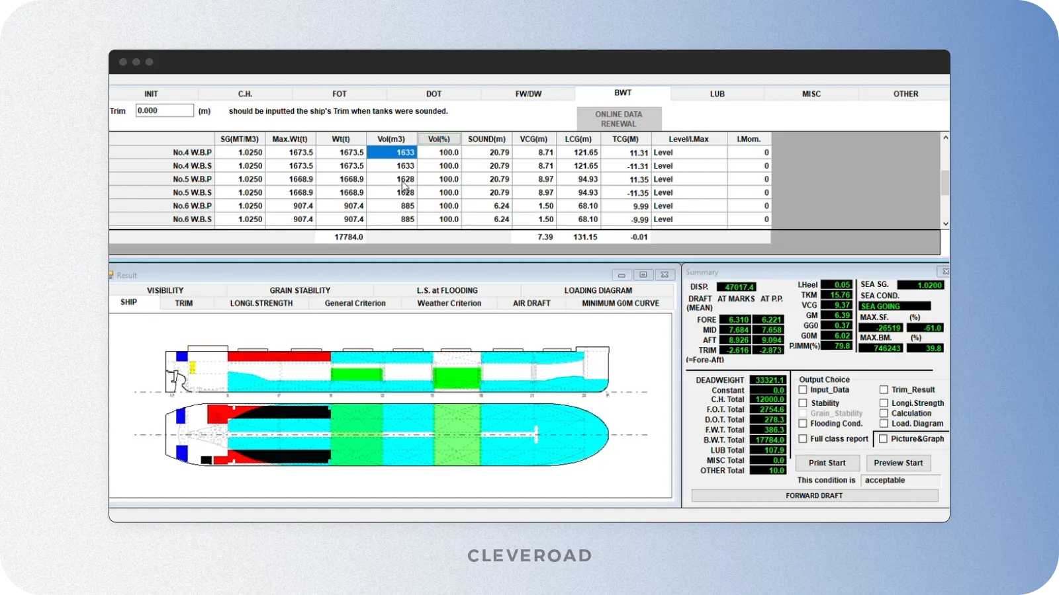Viewport: 1059px width, 595px height.
Task: Select row No.4 W.B.S
Action: pos(439,166)
